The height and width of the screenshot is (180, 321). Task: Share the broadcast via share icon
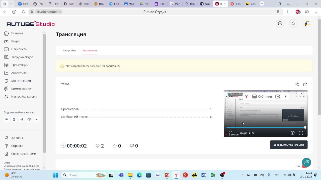297,84
